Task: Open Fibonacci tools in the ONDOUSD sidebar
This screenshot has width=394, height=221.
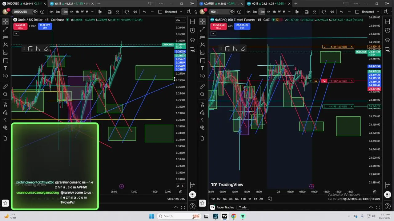Action: tap(5, 37)
